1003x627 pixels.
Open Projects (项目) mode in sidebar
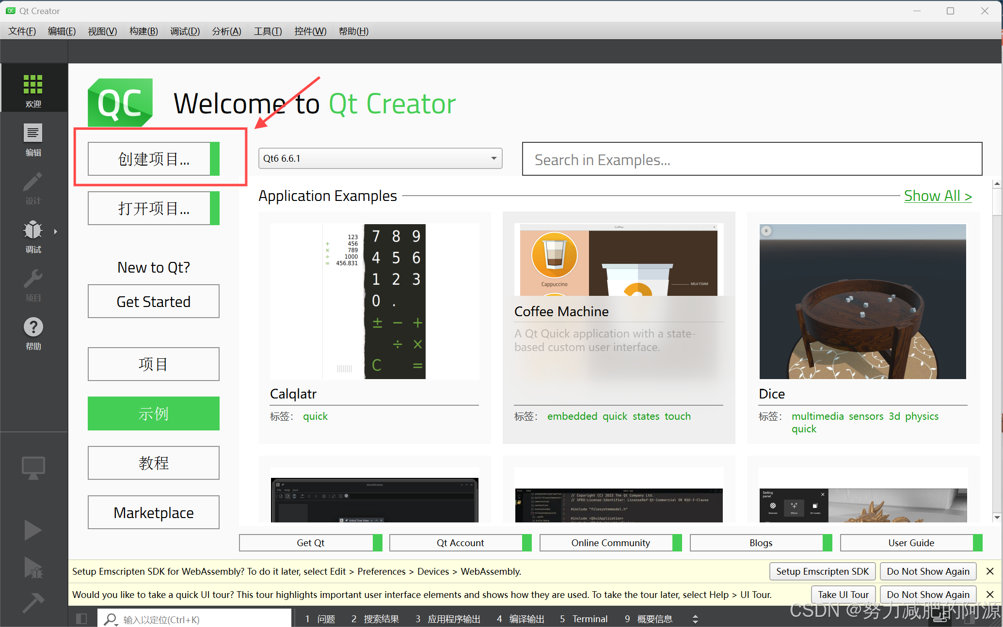click(33, 285)
